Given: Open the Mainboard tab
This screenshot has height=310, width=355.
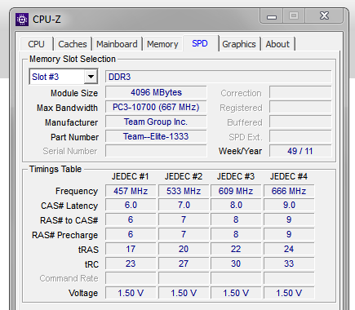Looking at the screenshot, I should coord(117,44).
